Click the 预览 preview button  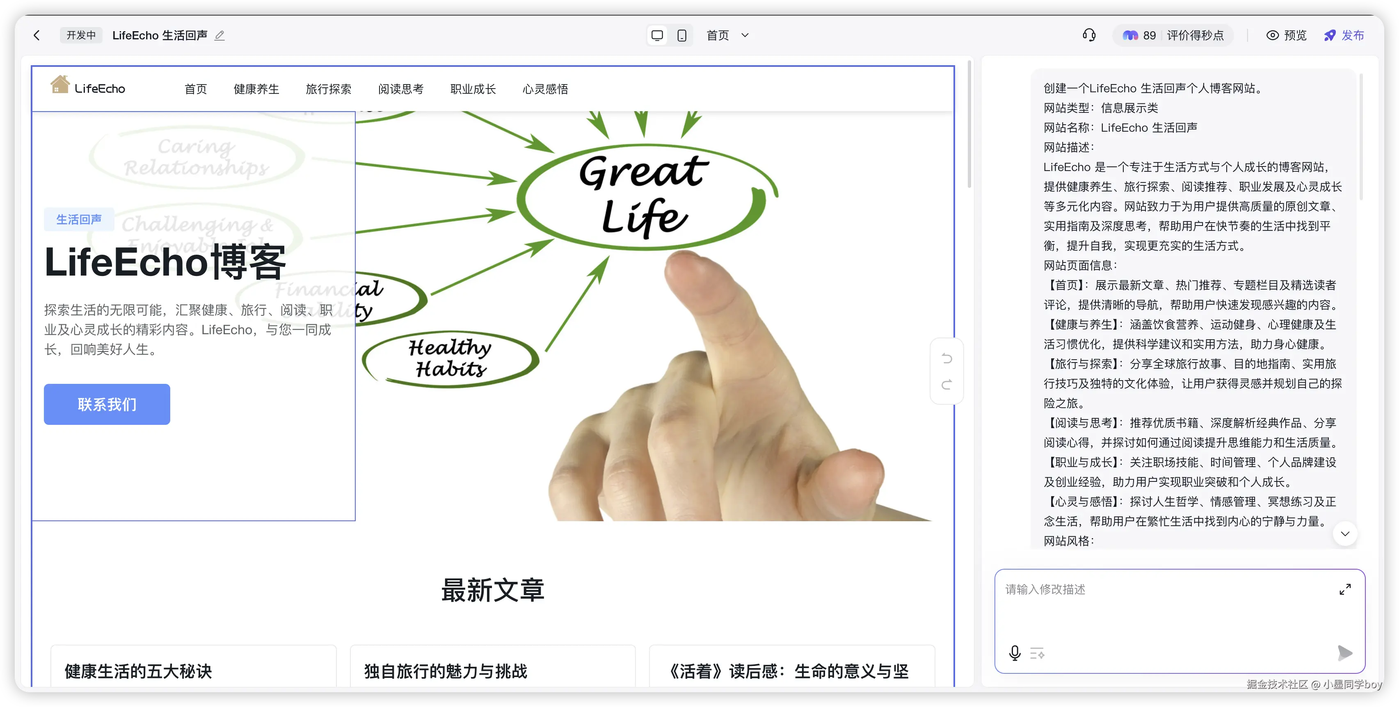[1286, 35]
